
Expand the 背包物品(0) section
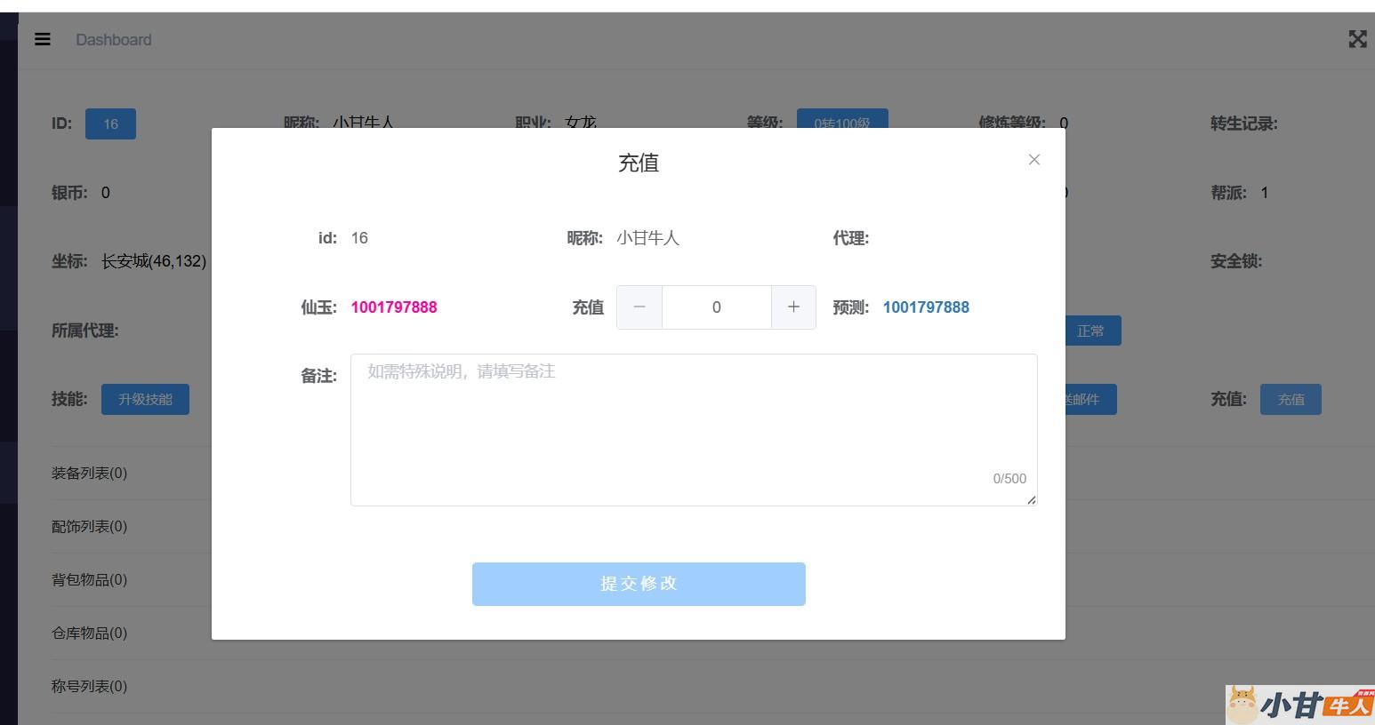click(90, 580)
